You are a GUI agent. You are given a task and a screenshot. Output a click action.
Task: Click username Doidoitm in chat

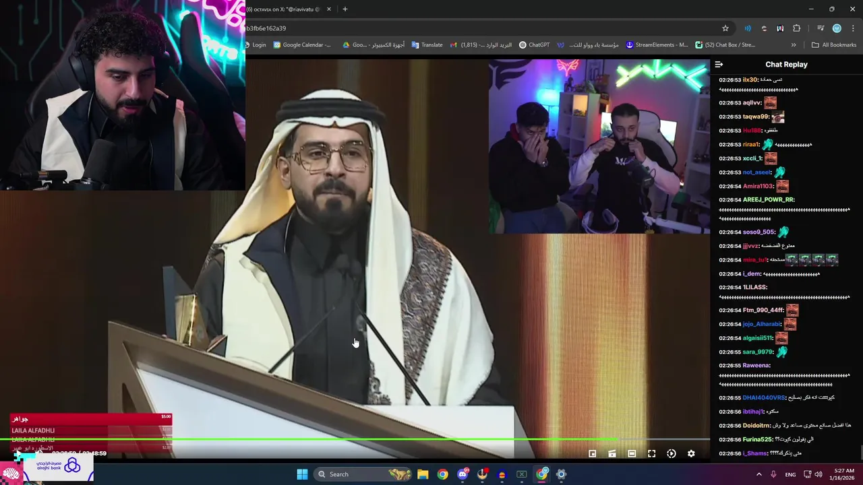(x=757, y=426)
